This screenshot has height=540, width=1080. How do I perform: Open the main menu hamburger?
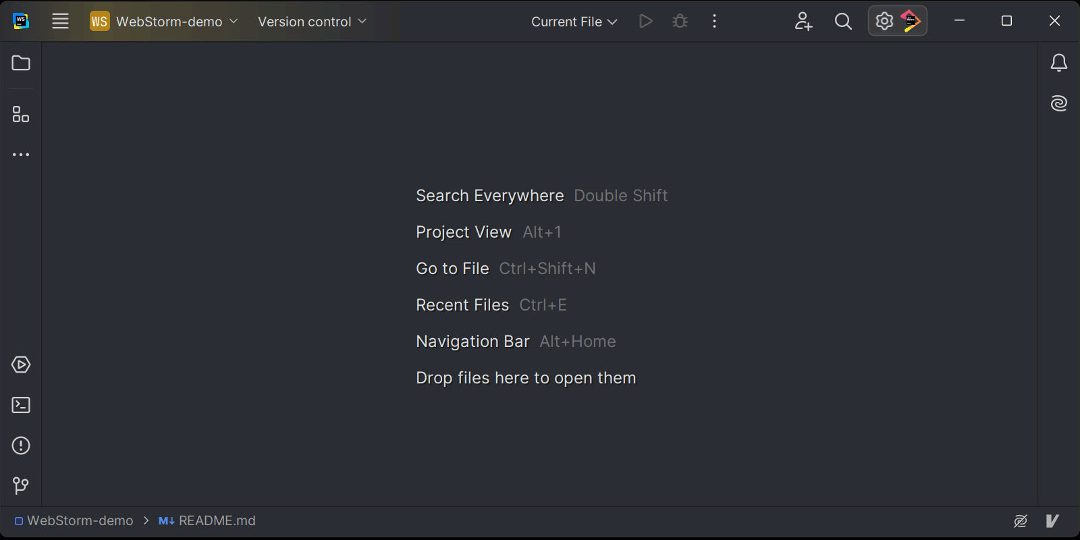tap(60, 21)
